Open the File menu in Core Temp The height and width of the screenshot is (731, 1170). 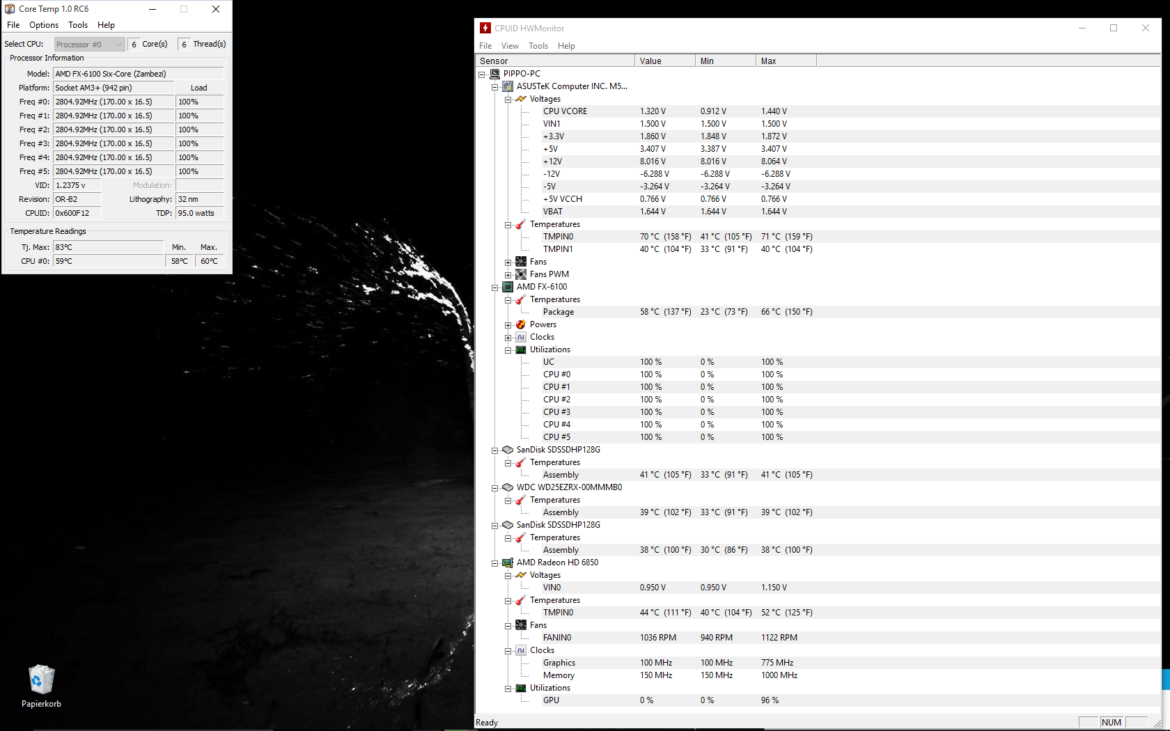coord(13,25)
